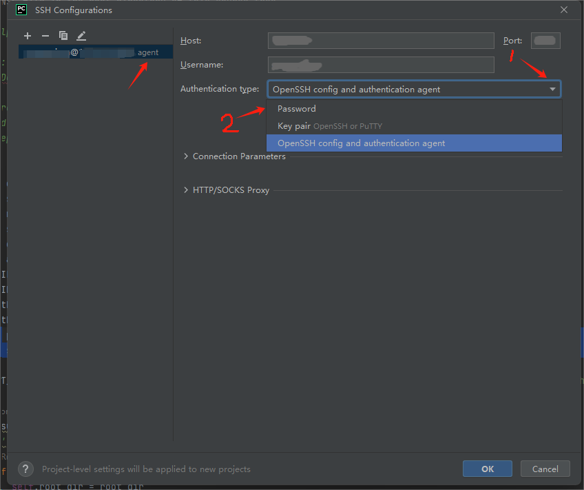
Task: Select OpenSSH config and authentication agent option
Action: [x=414, y=143]
